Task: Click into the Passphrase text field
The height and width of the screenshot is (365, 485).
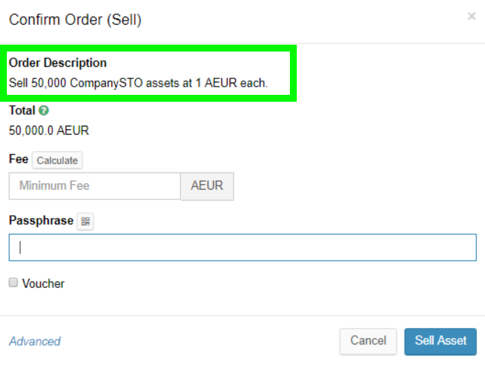Action: (x=242, y=247)
